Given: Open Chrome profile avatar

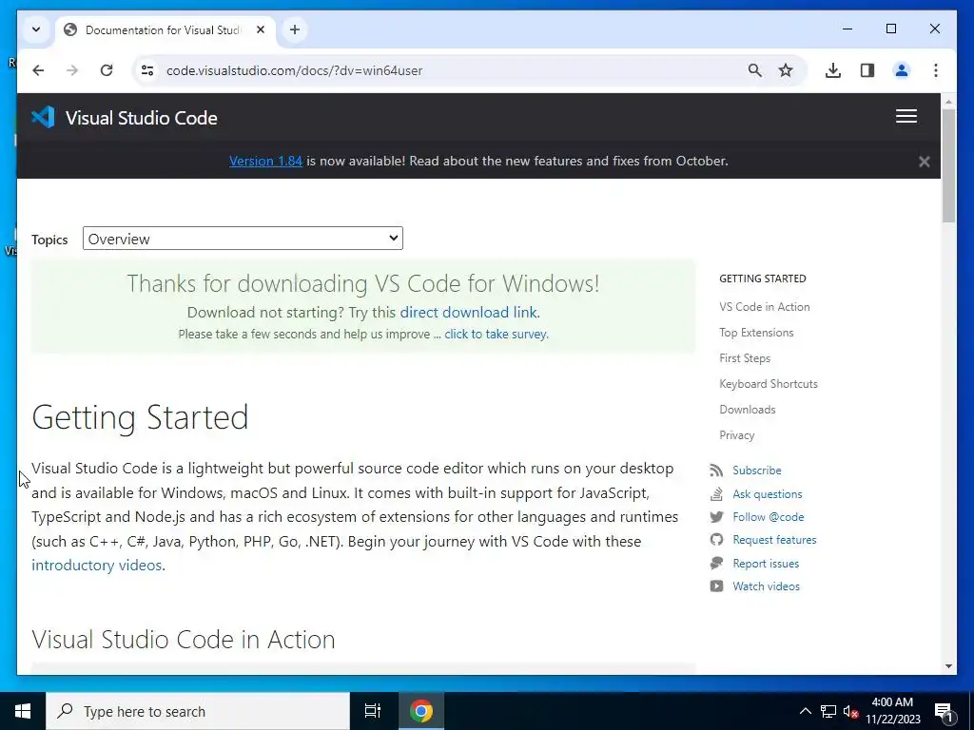Looking at the screenshot, I should click(x=902, y=70).
